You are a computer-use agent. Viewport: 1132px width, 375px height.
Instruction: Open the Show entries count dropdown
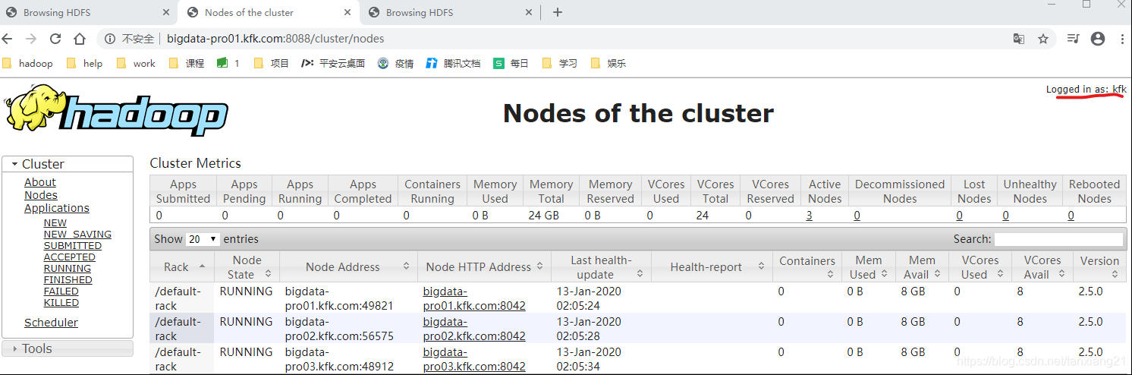(x=203, y=239)
